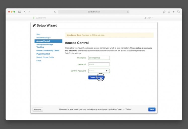Open the OctoPrint logo link

[39, 18]
